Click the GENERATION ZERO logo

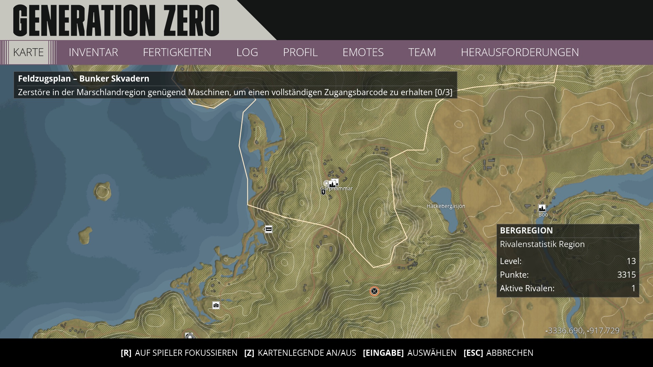coord(116,20)
